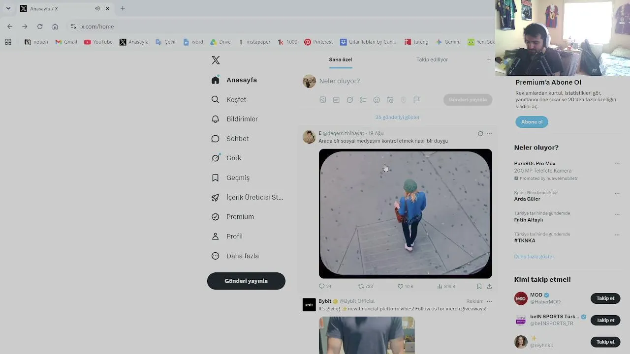Reload the current page
This screenshot has width=630, height=354.
click(40, 27)
